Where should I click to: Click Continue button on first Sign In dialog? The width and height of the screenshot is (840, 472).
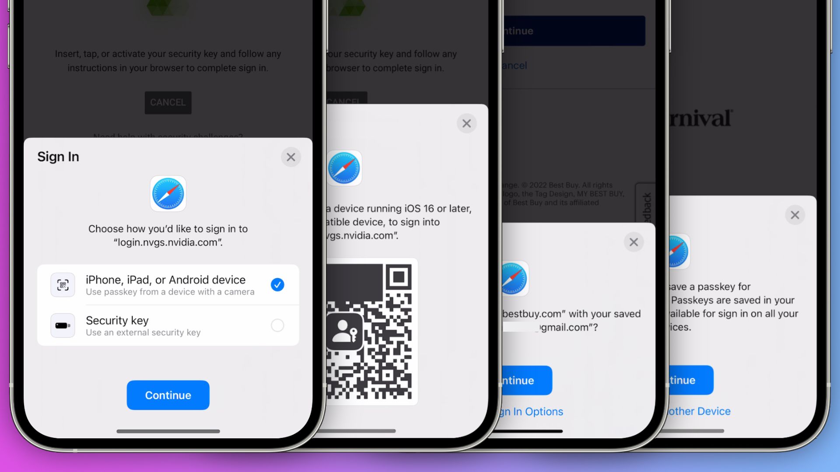point(168,395)
